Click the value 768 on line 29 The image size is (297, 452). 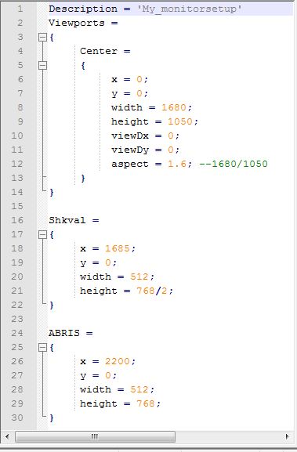click(x=145, y=403)
